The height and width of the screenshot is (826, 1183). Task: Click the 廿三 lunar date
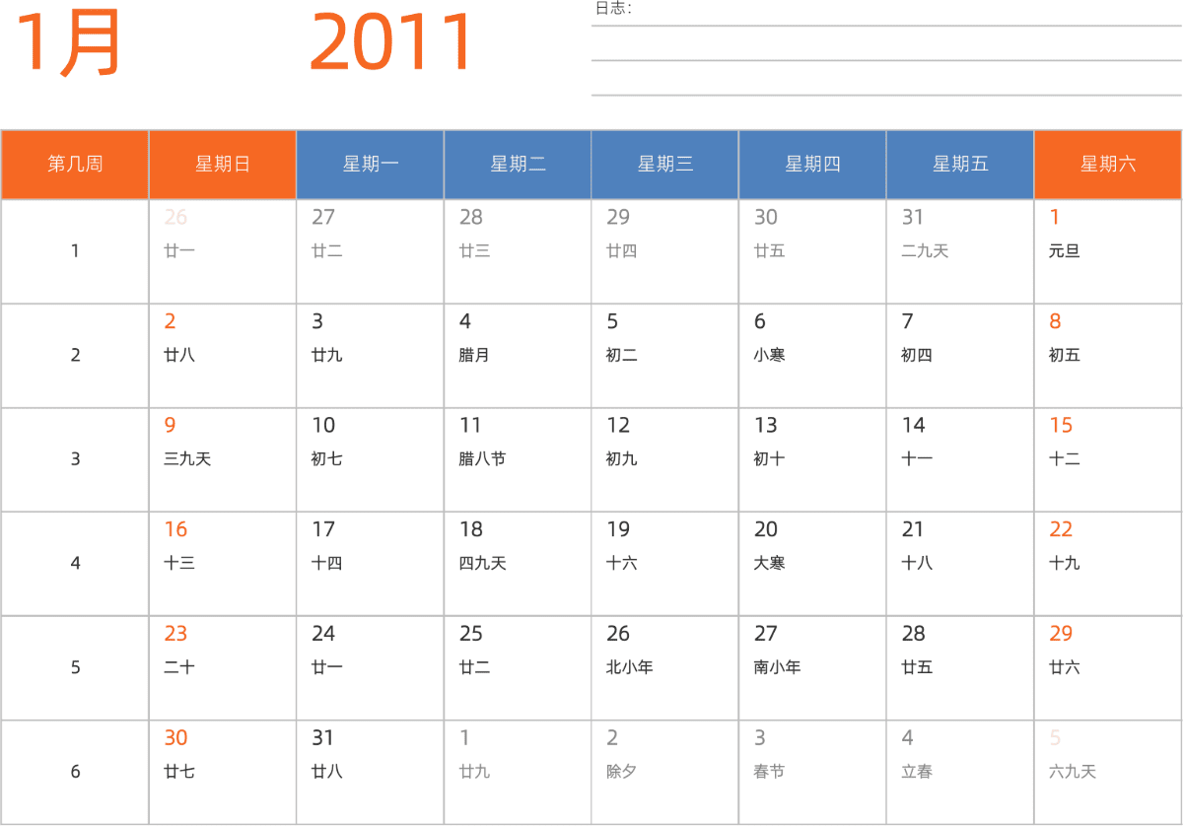tap(474, 251)
